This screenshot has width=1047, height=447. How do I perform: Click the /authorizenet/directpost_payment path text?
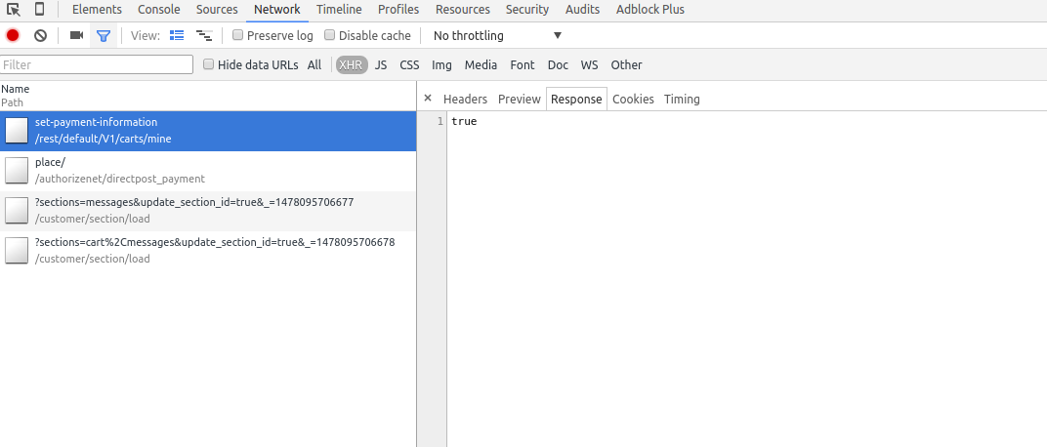click(x=120, y=179)
